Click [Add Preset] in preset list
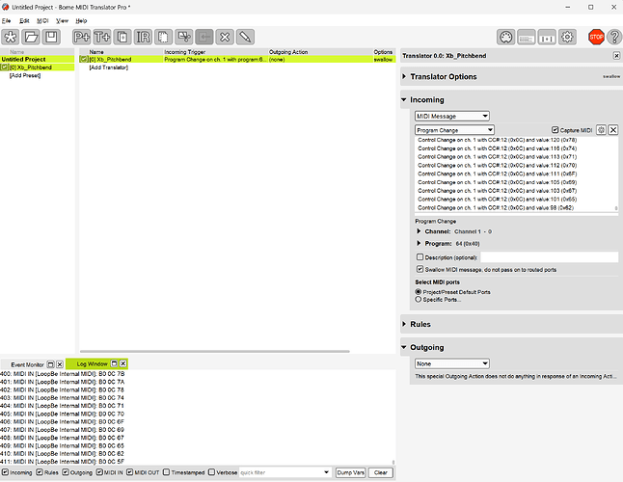 [25, 75]
